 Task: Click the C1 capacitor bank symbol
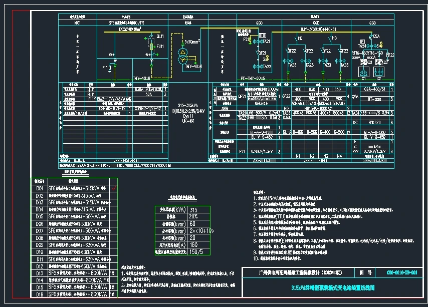click(x=363, y=72)
